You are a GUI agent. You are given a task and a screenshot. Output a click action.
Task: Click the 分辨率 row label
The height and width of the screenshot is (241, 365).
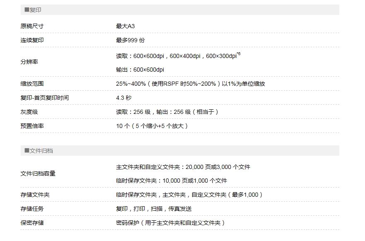point(29,62)
